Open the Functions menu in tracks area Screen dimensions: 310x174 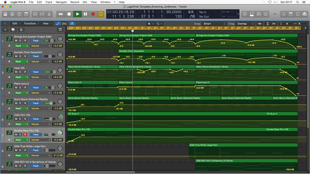coord(31,24)
